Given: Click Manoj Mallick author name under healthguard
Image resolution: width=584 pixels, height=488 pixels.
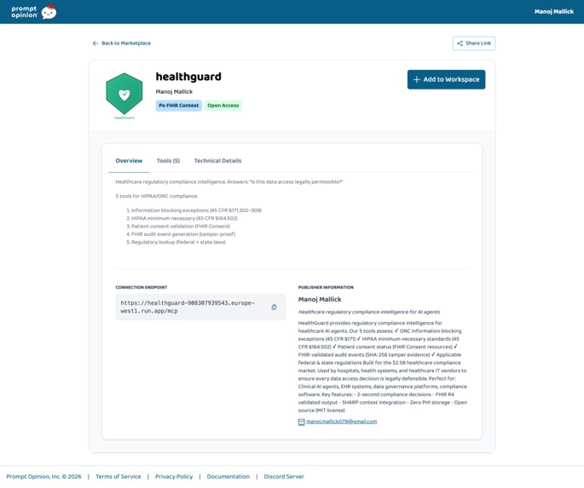Looking at the screenshot, I should (174, 91).
